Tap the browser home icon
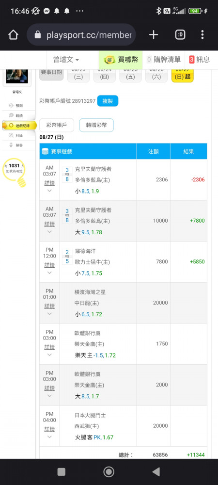The height and width of the screenshot is (485, 218). coord(13,35)
